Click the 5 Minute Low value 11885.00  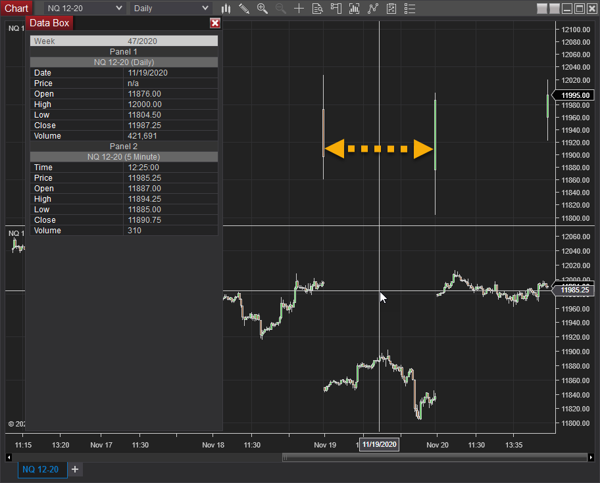point(144,210)
